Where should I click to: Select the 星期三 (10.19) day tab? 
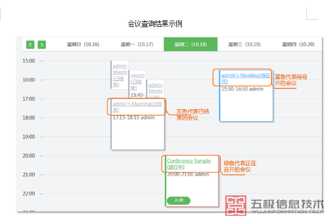(244, 44)
